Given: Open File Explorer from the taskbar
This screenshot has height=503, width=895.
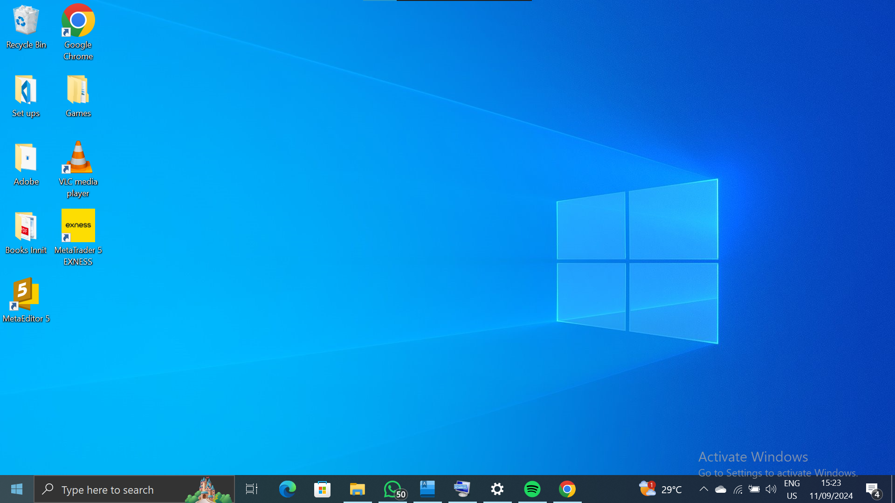Looking at the screenshot, I should pos(358,489).
